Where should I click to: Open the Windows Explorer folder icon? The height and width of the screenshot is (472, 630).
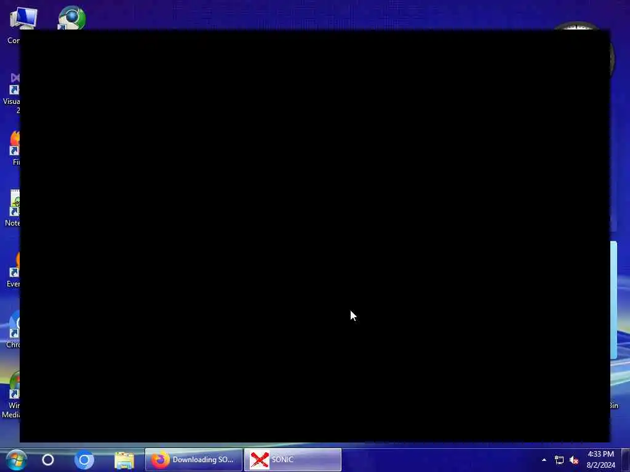(x=124, y=460)
